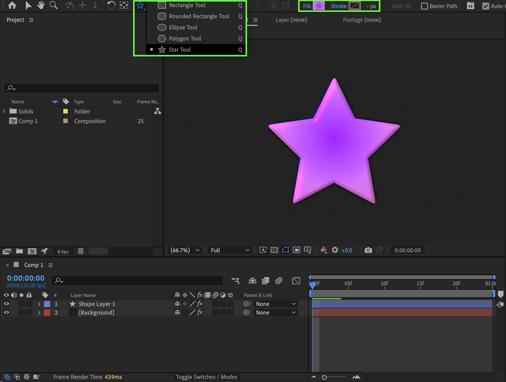The image size is (506, 382).
Task: Take a snapshot with camera icon
Action: (x=368, y=250)
